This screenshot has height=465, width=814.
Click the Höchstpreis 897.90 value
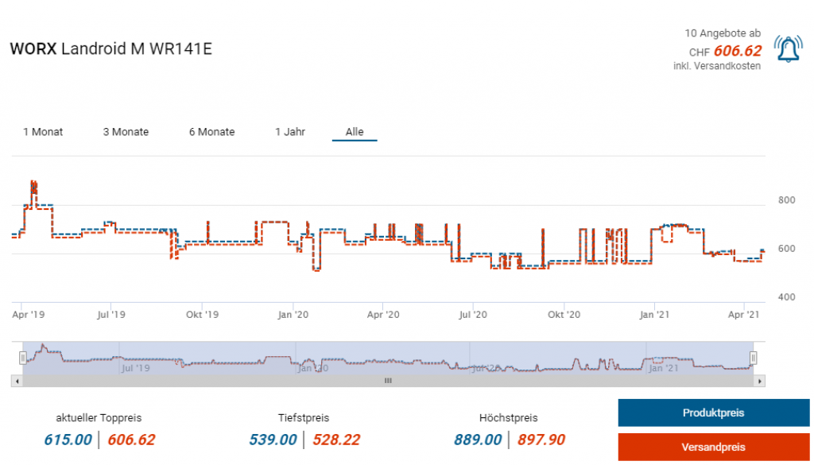pyautogui.click(x=541, y=440)
